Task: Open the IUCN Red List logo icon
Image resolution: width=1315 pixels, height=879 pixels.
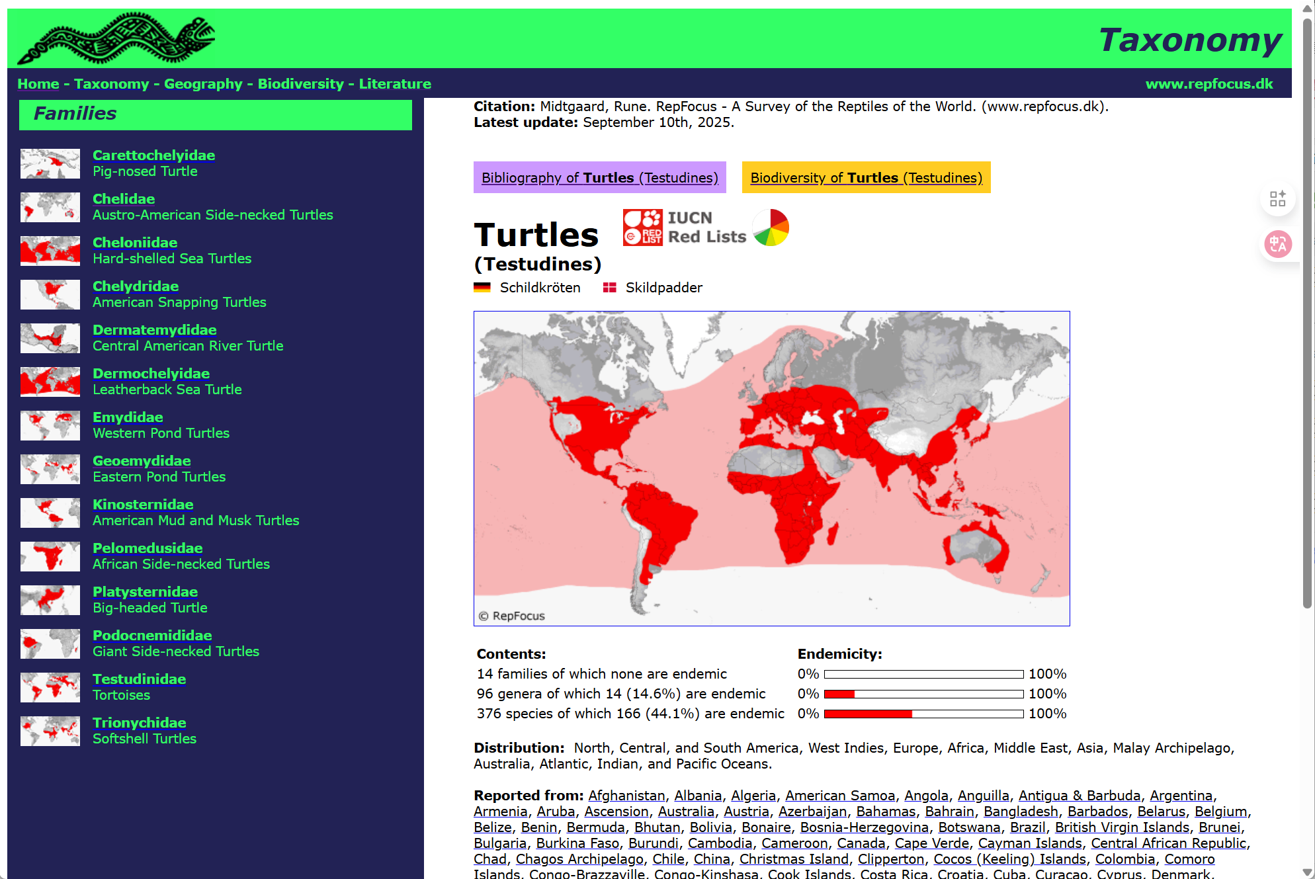Action: [642, 228]
